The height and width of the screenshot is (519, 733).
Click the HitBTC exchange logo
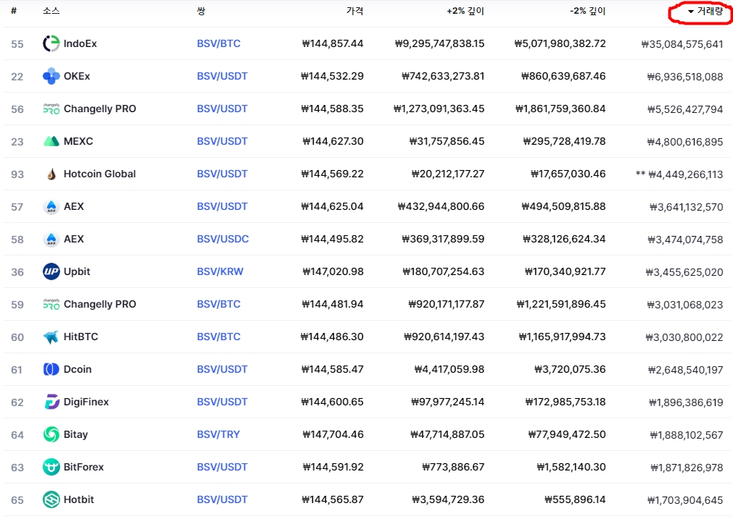pos(51,337)
